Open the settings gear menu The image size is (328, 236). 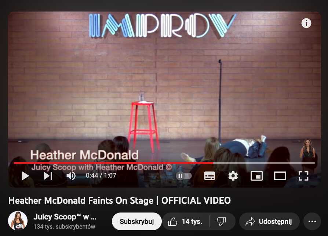(233, 176)
